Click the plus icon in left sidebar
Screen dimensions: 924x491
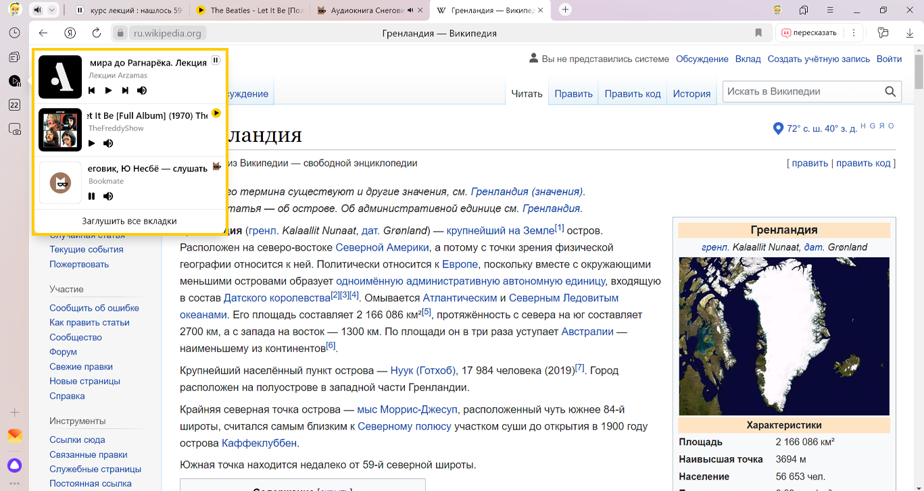pos(14,412)
